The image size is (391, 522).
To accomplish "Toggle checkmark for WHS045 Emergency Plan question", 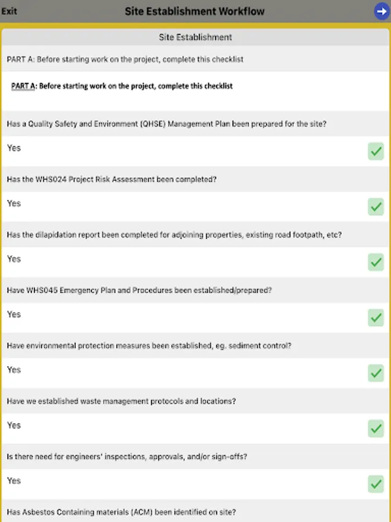I will (x=376, y=318).
